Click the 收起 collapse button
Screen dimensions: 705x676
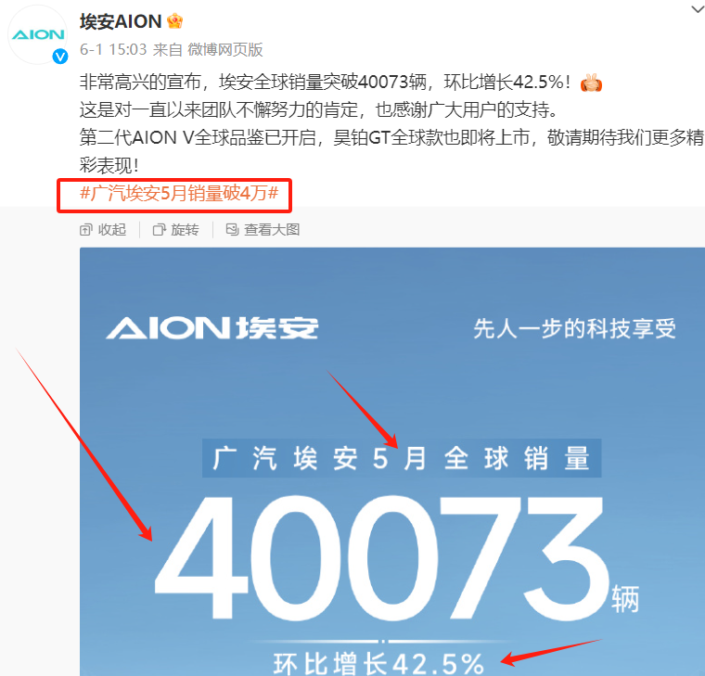[103, 230]
